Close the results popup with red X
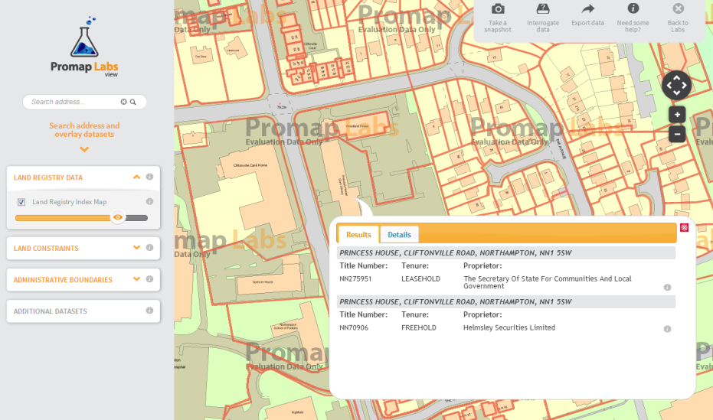 tap(684, 227)
